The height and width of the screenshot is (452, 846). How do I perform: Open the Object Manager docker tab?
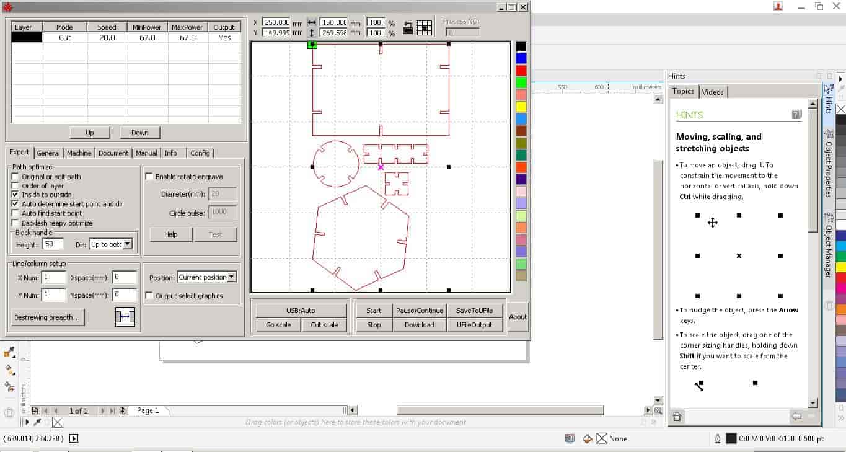[x=828, y=245]
